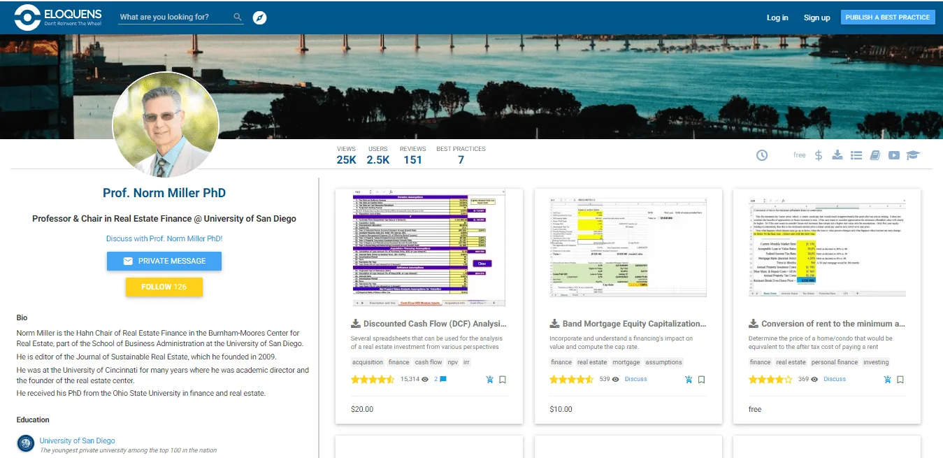The image size is (943, 458).
Task: Select the download filter icon
Action: (x=837, y=155)
